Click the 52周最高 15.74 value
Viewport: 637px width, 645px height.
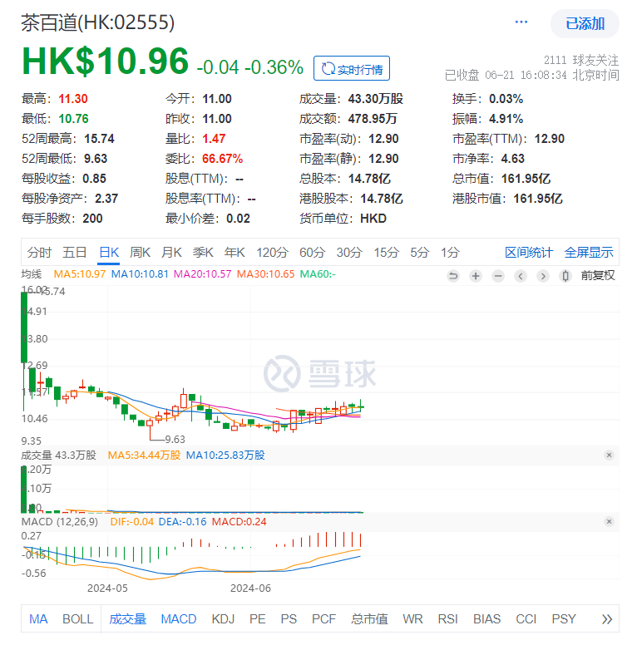pos(99,139)
